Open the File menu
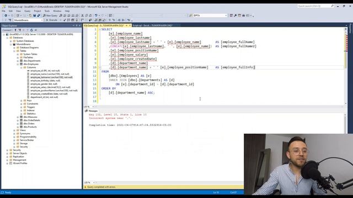The width and height of the screenshot is (353, 198). [x=4, y=11]
